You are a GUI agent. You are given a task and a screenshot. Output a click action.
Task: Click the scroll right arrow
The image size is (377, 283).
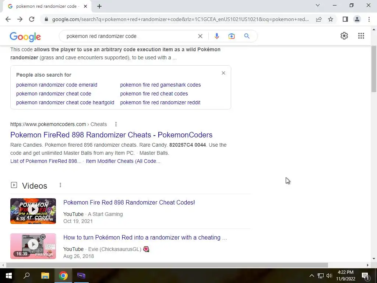(368, 265)
